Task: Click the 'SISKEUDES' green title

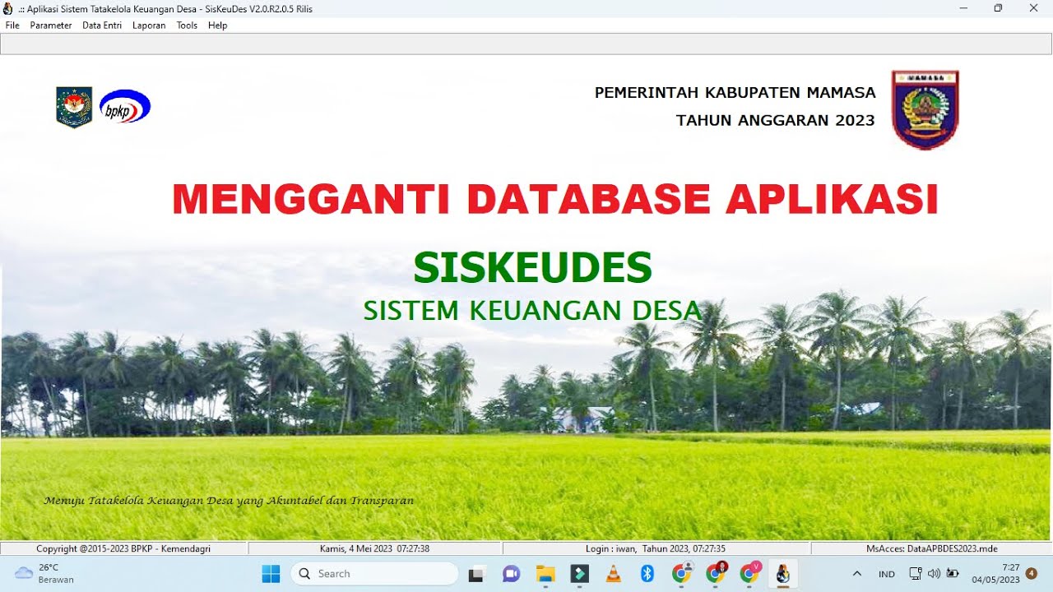Action: (x=533, y=267)
